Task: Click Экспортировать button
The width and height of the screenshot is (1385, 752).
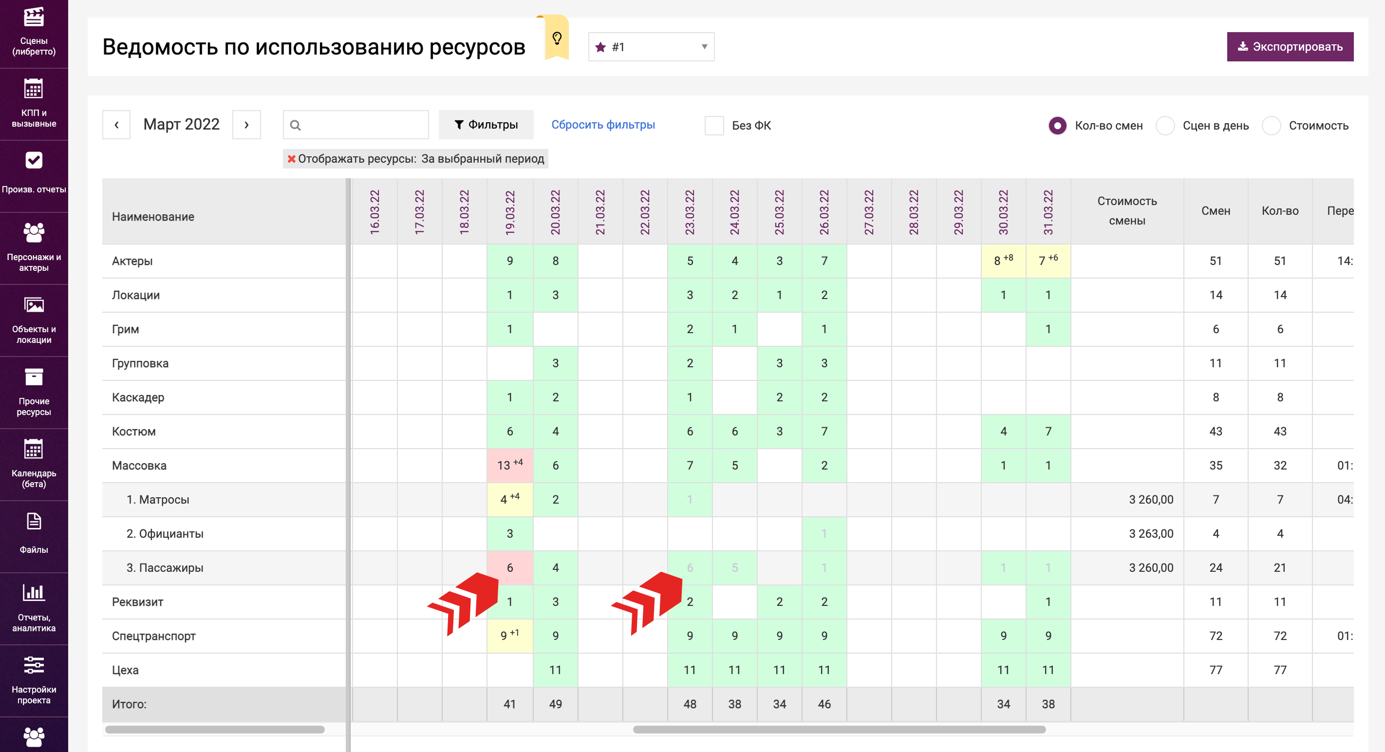Action: 1289,47
